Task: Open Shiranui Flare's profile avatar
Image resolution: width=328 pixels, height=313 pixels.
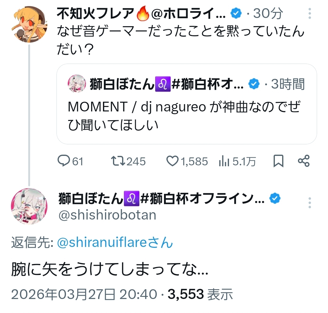Action: pyautogui.click(x=29, y=24)
